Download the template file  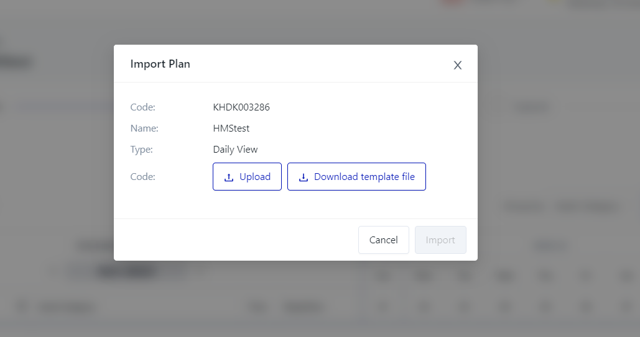[x=356, y=177]
